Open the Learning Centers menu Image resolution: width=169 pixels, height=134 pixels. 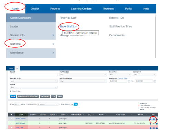[81, 9]
